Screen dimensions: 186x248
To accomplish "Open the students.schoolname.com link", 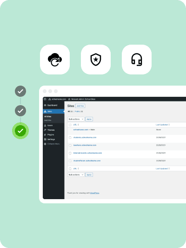I will coord(85,137).
